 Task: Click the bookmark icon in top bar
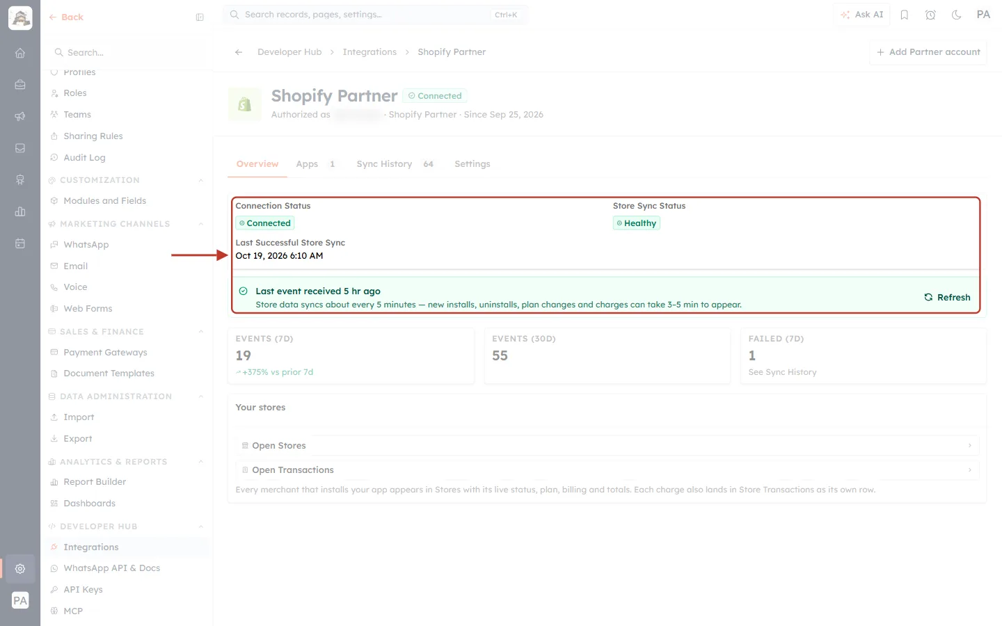coord(905,15)
